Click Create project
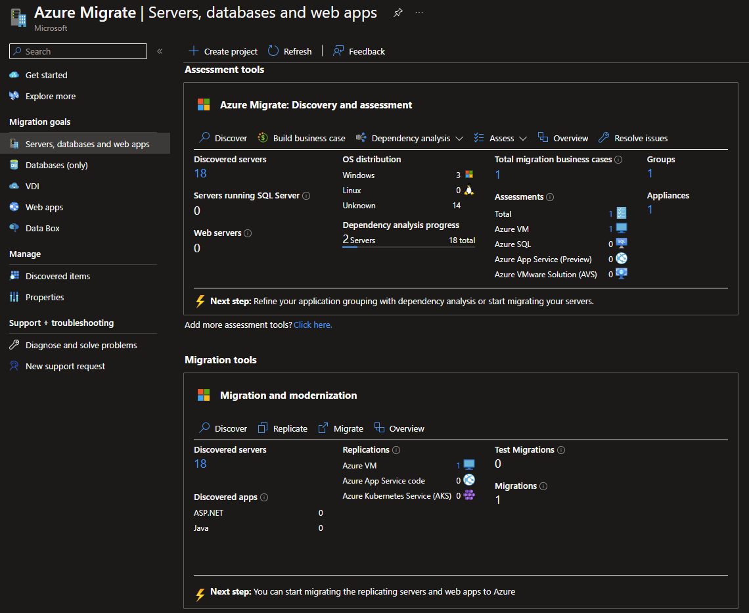The height and width of the screenshot is (613, 749). click(223, 51)
